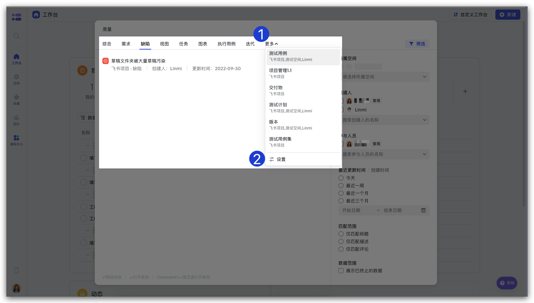The image size is (534, 303).
Task: Open 草稿文件夹被大量草稿污染 result
Action: 138,61
